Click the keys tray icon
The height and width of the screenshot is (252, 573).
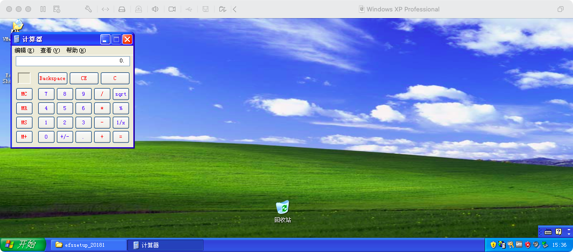coord(510,245)
